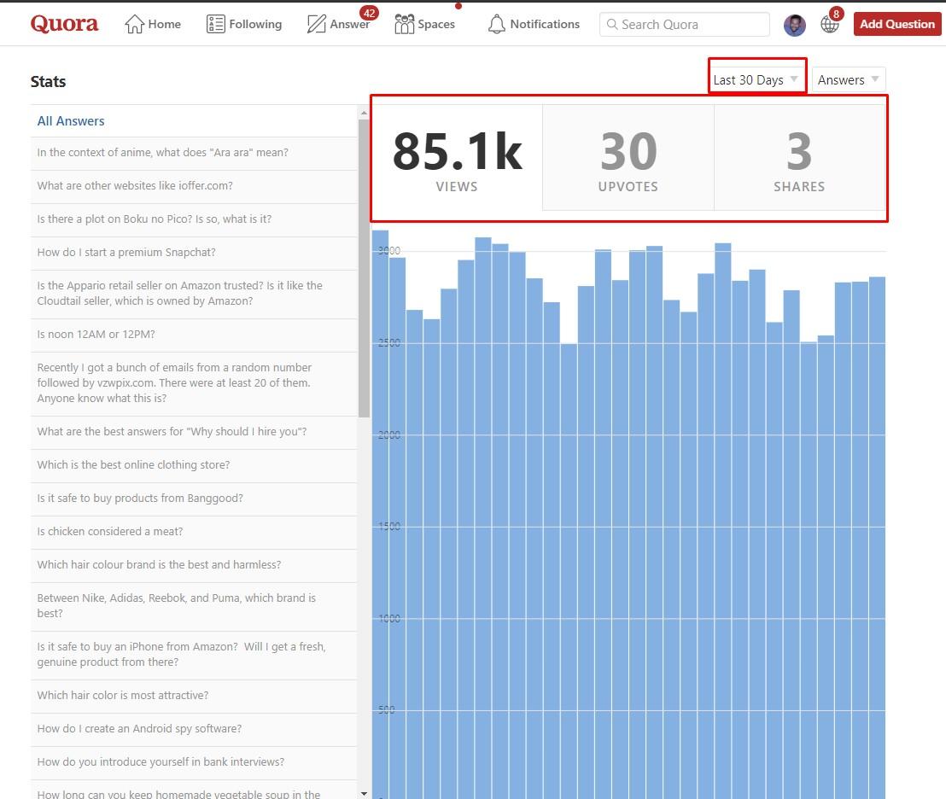Open the Answers stats type dropdown
The width and height of the screenshot is (946, 799).
(x=848, y=79)
